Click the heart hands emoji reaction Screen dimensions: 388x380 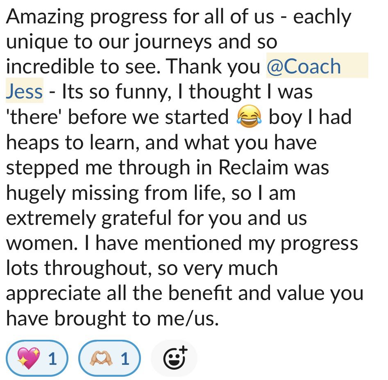(101, 359)
